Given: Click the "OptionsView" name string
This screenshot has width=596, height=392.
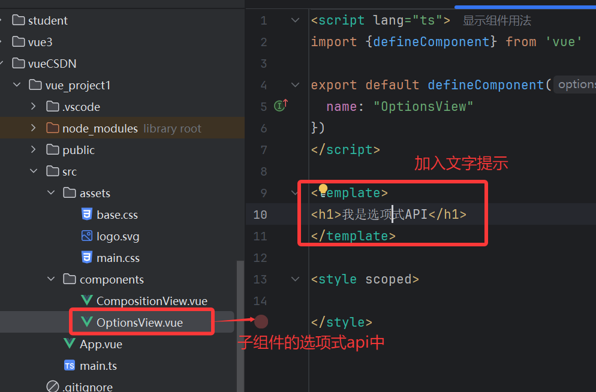Looking at the screenshot, I should (x=423, y=106).
